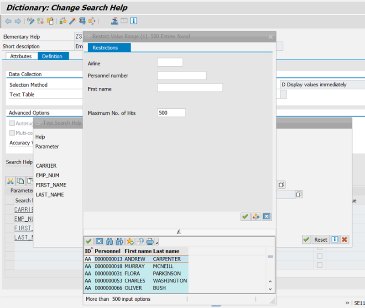This screenshot has width=365, height=308.
Task: Select the row for CHARLES WASHINGTON
Action: pyautogui.click(x=136, y=281)
